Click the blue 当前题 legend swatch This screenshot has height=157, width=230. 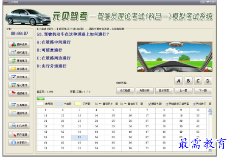pos(59,104)
